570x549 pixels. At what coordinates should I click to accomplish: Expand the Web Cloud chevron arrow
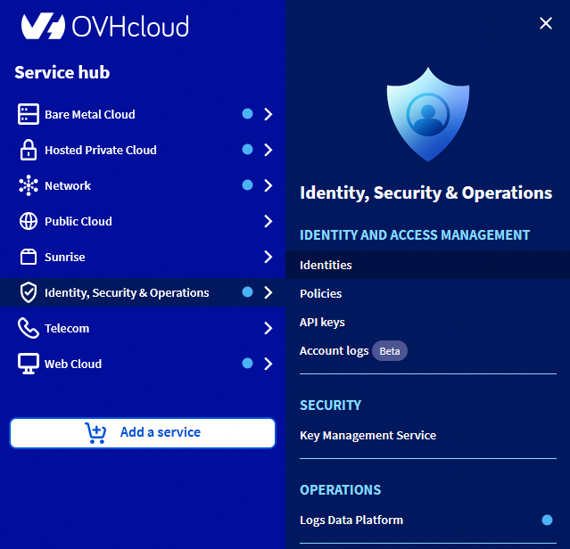click(x=268, y=364)
